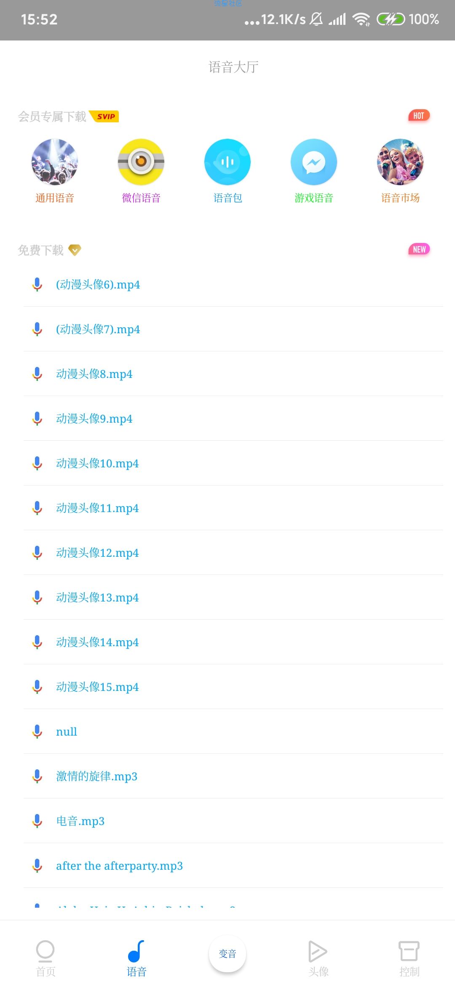Image resolution: width=455 pixels, height=987 pixels.
Task: Select file 动漫头像8.mp4
Action: point(233,374)
